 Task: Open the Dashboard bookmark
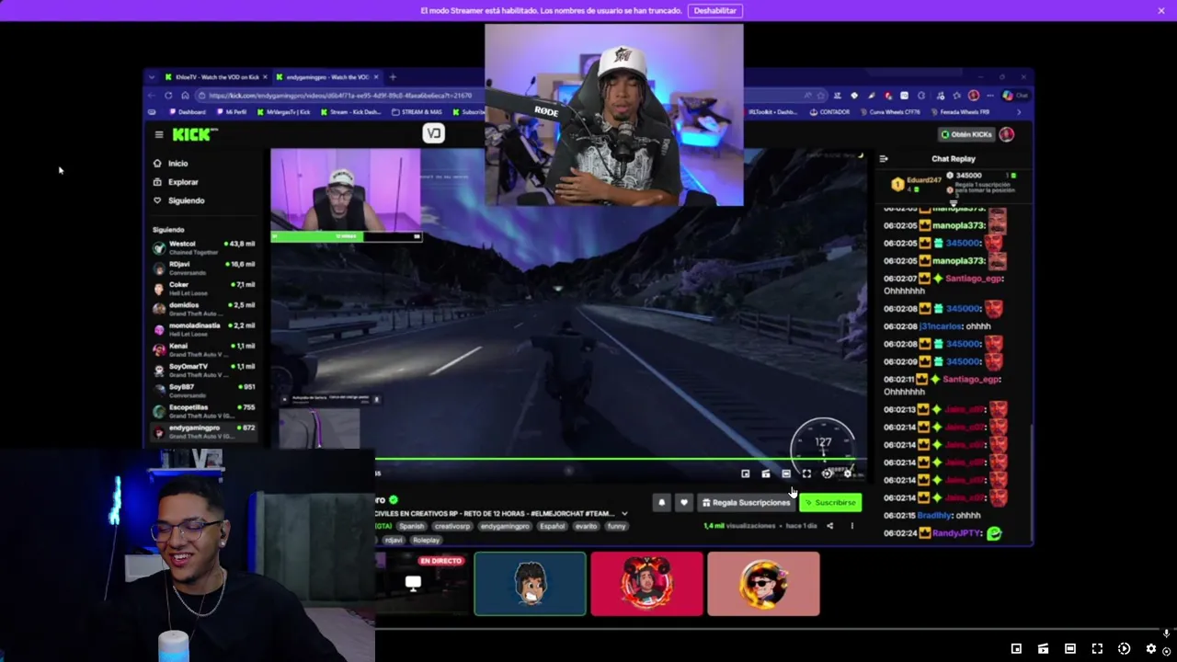click(187, 112)
